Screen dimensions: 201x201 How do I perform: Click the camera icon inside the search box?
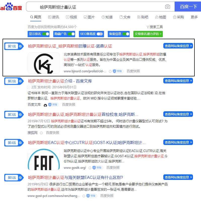167,7
